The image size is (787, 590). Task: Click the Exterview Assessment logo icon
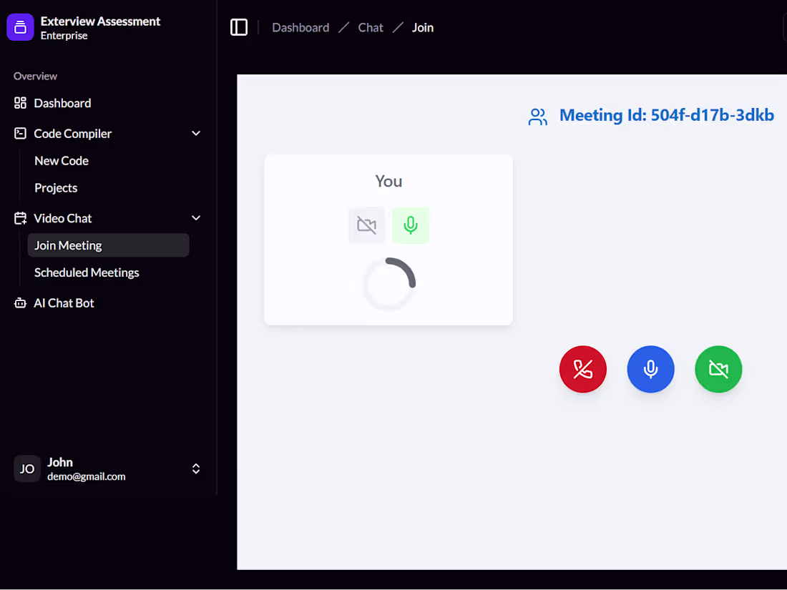[19, 26]
